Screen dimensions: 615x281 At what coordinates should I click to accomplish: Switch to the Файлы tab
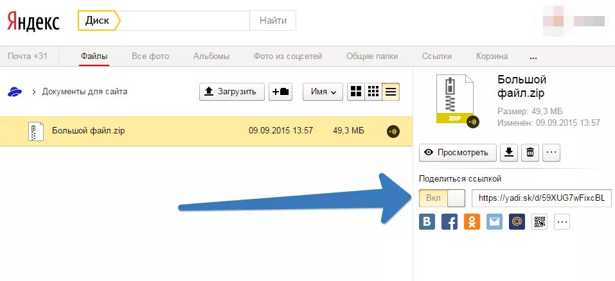click(x=94, y=56)
